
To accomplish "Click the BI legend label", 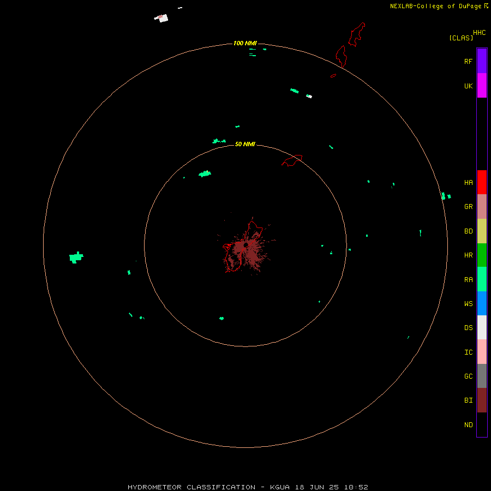I will point(468,400).
